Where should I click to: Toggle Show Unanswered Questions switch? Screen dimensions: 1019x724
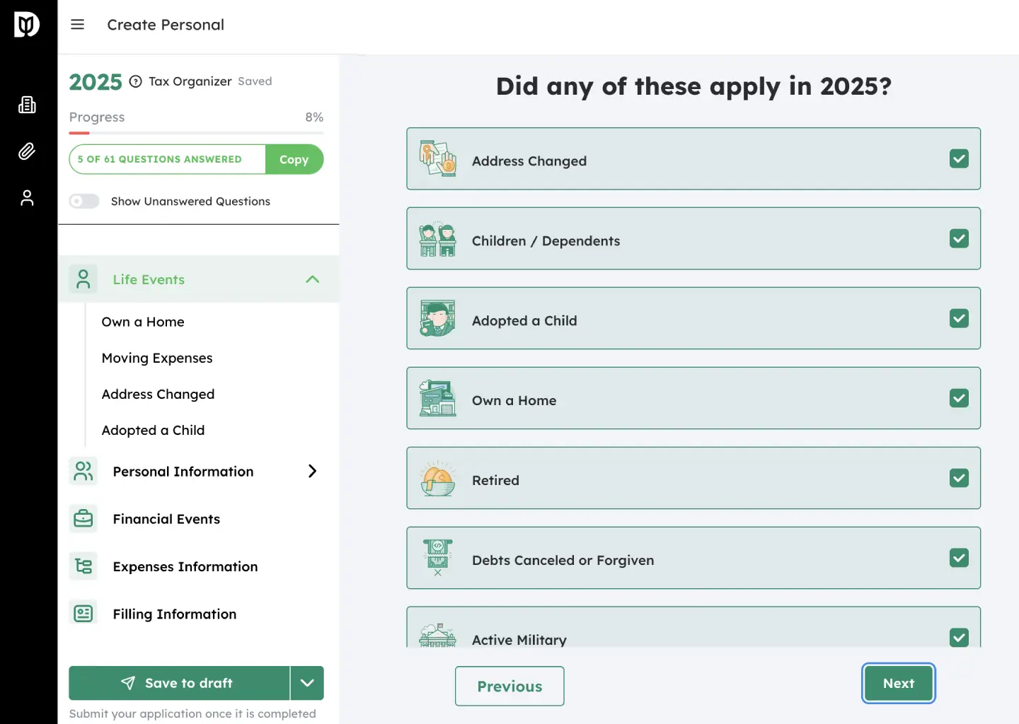click(x=84, y=202)
